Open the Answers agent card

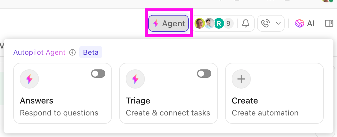click(x=63, y=93)
